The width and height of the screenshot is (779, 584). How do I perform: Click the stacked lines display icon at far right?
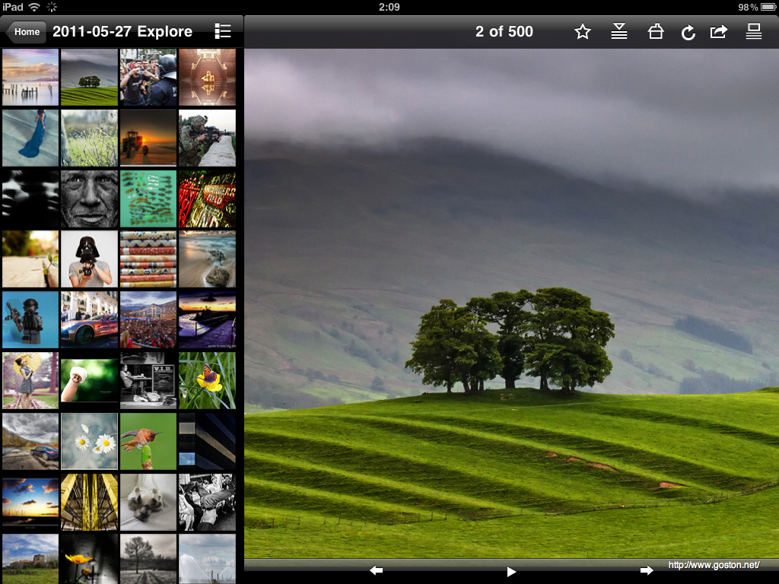754,31
